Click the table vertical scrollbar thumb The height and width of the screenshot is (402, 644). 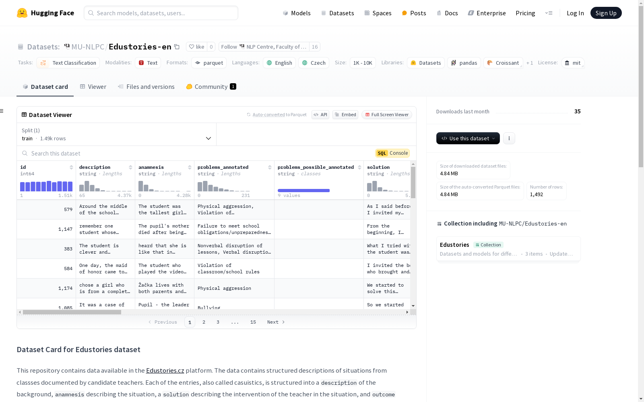413,182
